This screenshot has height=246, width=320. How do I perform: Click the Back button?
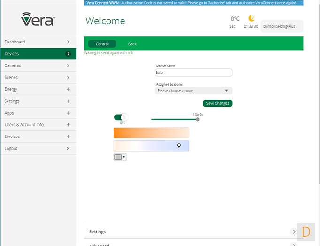click(x=132, y=44)
